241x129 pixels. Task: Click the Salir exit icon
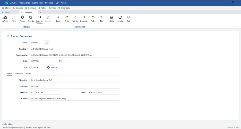point(129,17)
